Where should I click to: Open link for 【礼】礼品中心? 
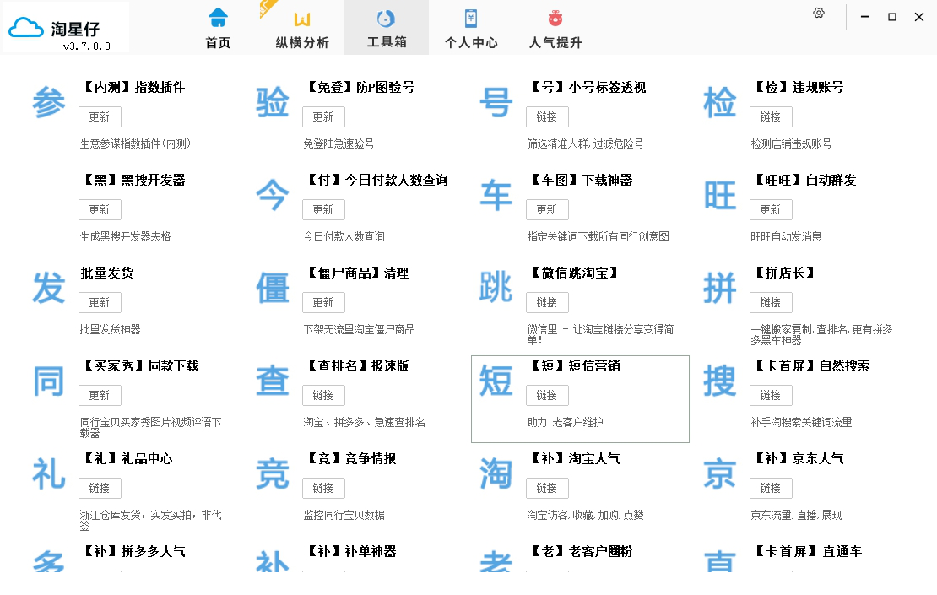(100, 489)
